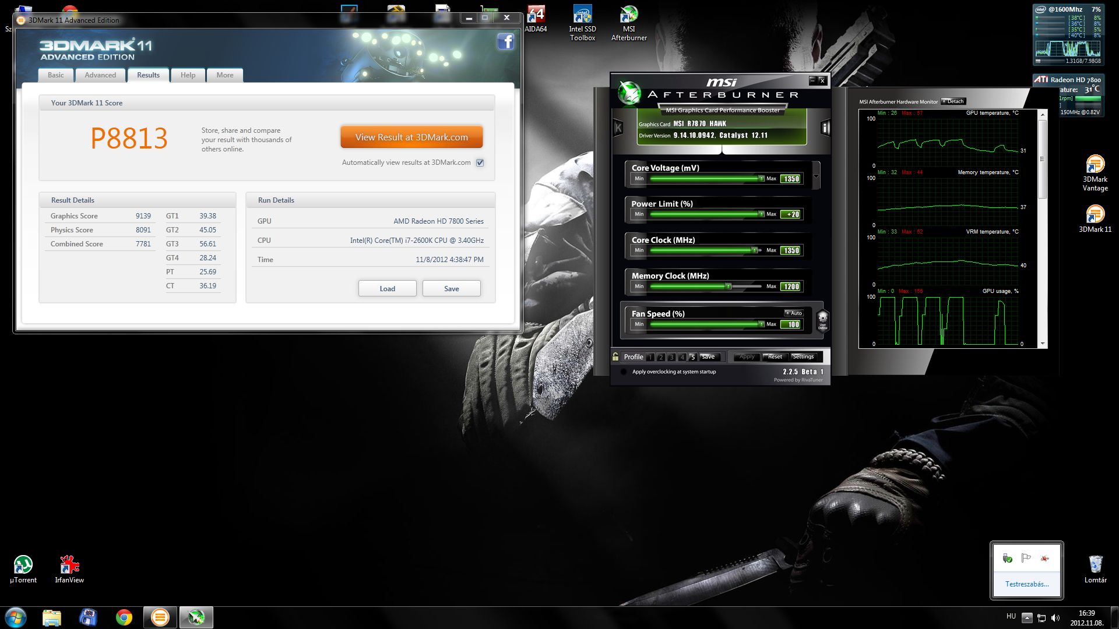
Task: Open the volume speaker tray icon
Action: point(1055,617)
